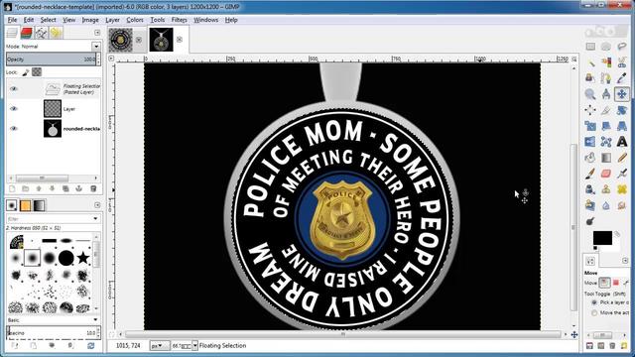Select the Color Picker eyedropper tool
The image size is (635, 357).
[x=622, y=78]
